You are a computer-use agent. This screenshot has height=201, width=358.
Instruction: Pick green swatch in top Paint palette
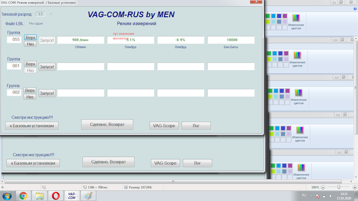click(x=268, y=16)
